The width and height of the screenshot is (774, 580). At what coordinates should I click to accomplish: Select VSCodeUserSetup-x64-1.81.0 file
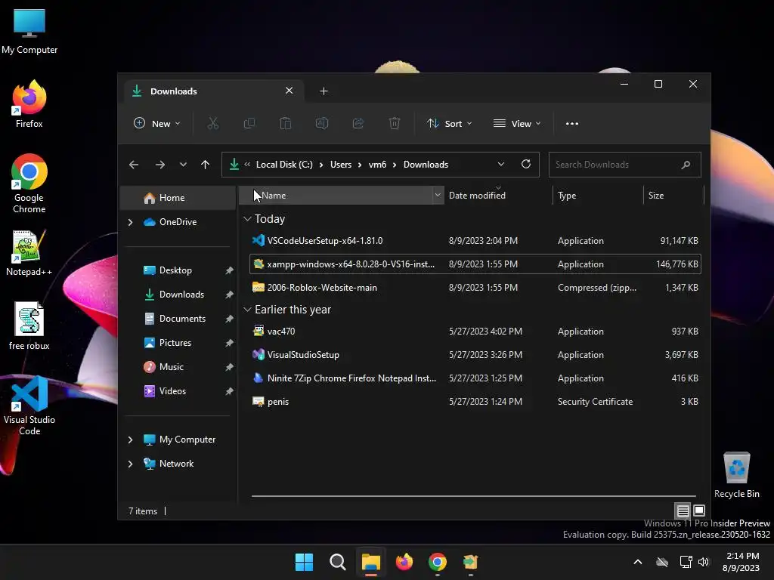click(475, 241)
